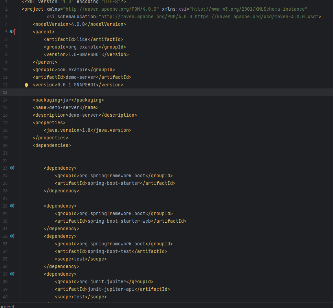Click line number 13 in the gutter
Image resolution: width=333 pixels, height=308 pixels.
click(5, 92)
